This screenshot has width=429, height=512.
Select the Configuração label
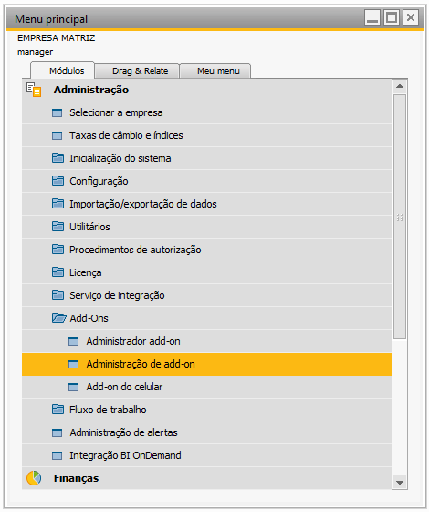99,181
